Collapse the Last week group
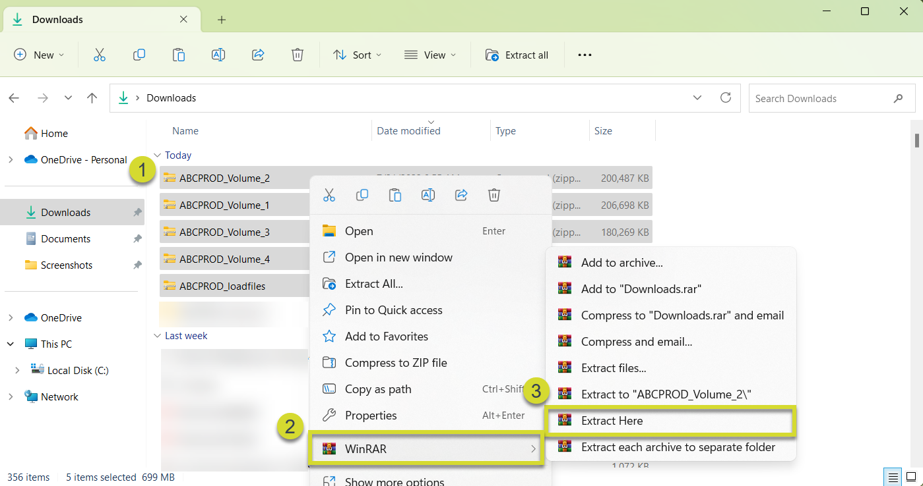The height and width of the screenshot is (486, 923). 157,336
